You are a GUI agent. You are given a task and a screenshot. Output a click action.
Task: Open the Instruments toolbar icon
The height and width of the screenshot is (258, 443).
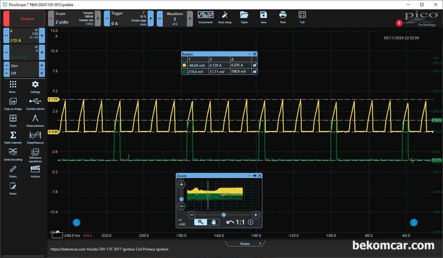(205, 17)
